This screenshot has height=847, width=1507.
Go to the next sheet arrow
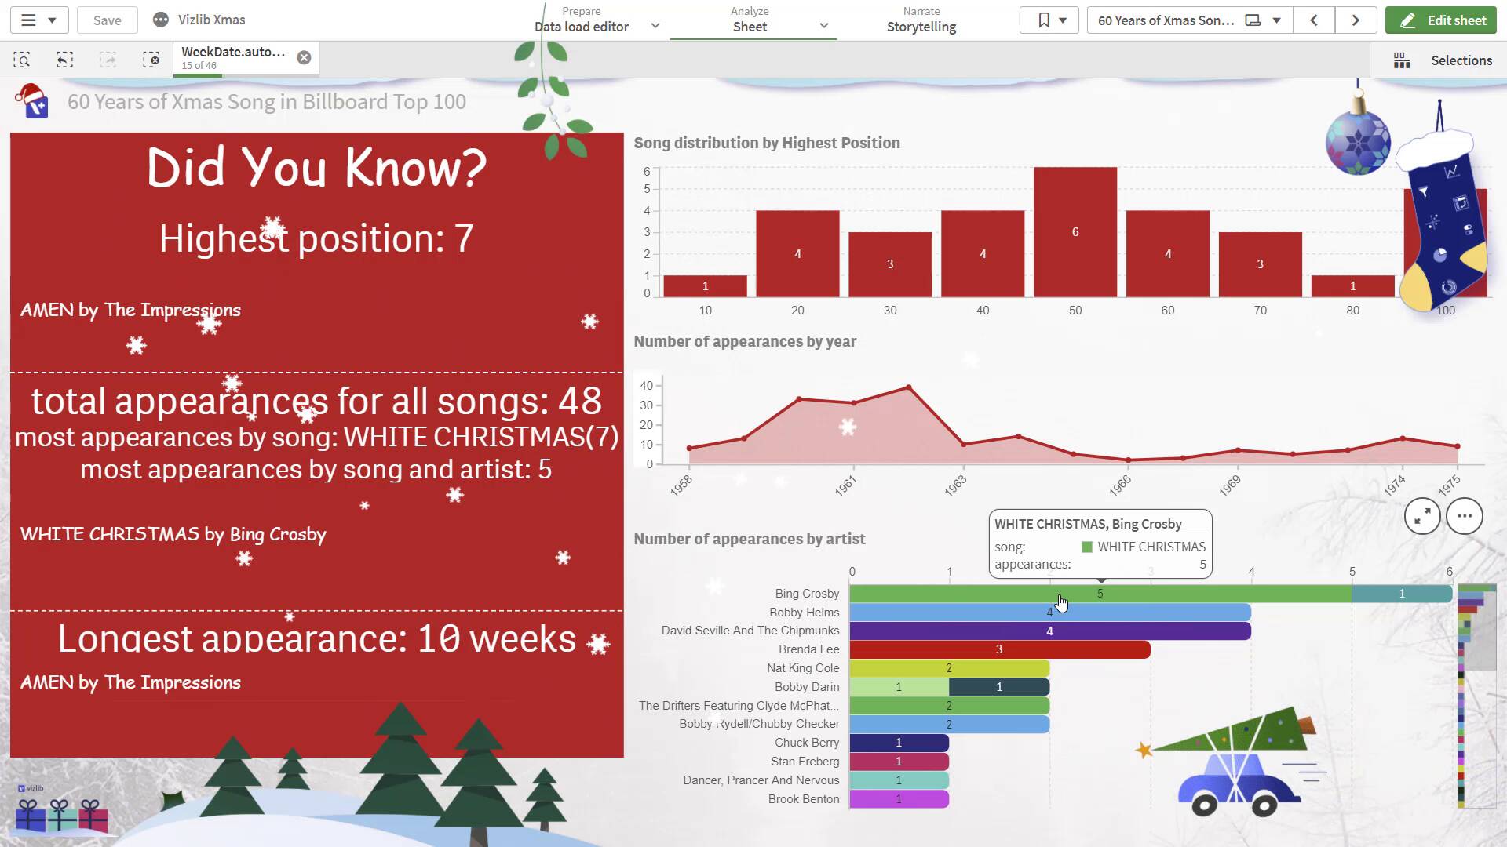1356,20
